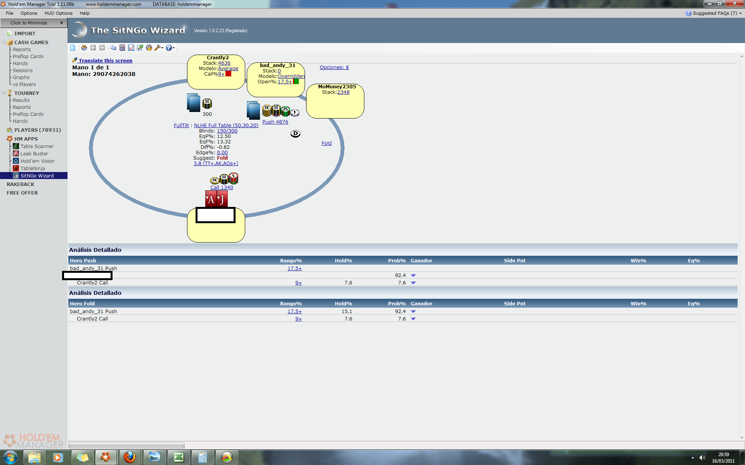745x465 pixels.
Task: Expand bad_andy_31 Push row arrow in Hero Fold
Action: point(413,312)
